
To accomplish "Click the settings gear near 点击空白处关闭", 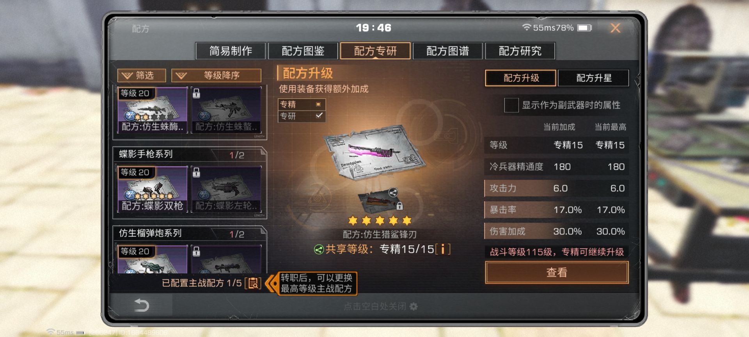I will point(414,307).
